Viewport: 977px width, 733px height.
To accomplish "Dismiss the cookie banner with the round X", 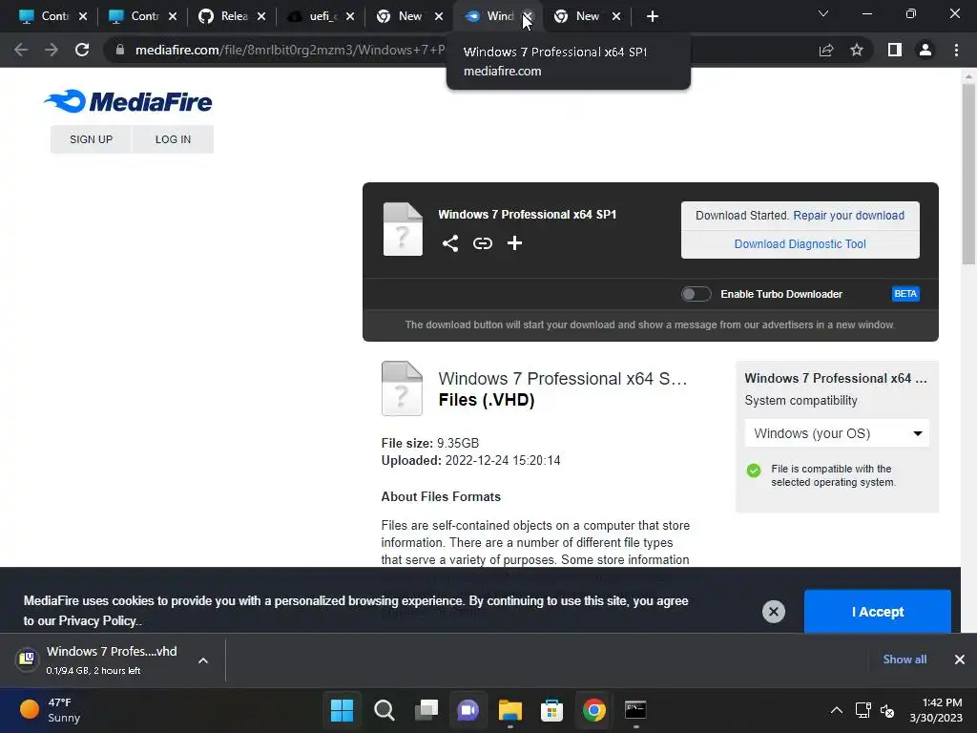I will click(x=773, y=612).
